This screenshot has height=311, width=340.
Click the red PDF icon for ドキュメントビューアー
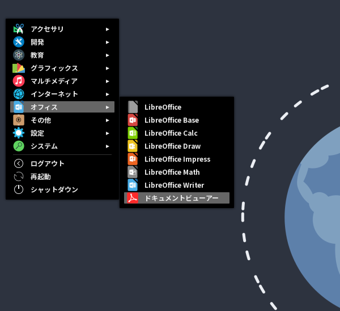coord(133,198)
